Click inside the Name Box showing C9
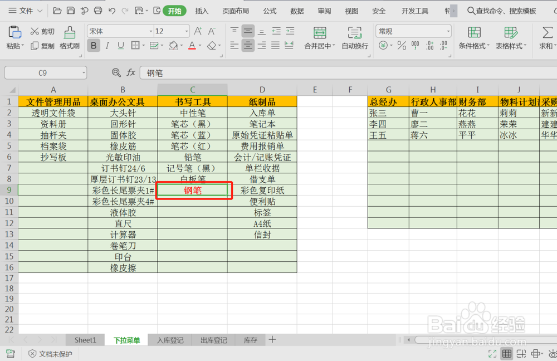This screenshot has height=361, width=557. (42, 72)
